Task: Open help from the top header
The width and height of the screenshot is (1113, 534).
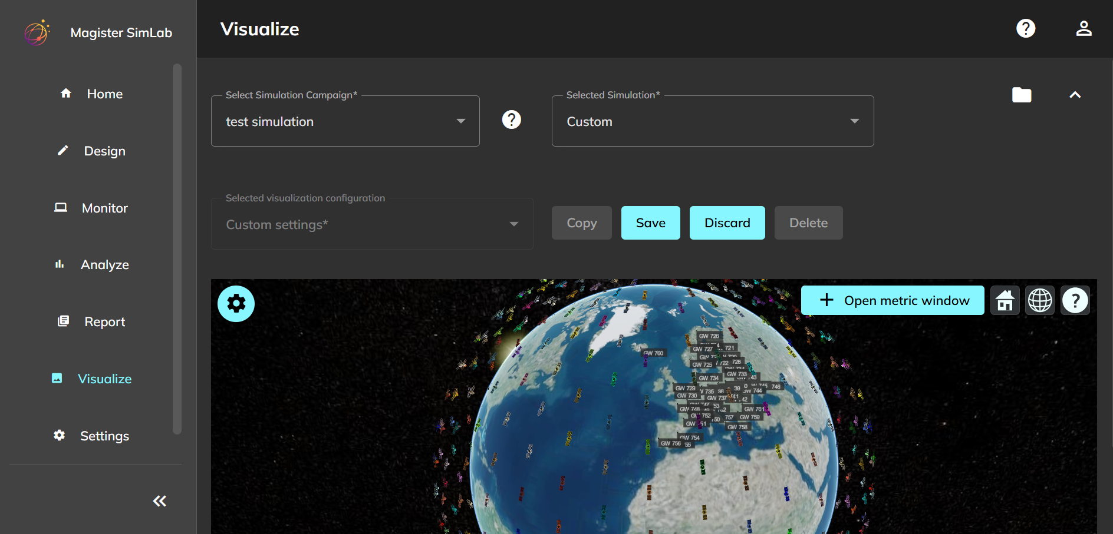Action: [x=1026, y=28]
